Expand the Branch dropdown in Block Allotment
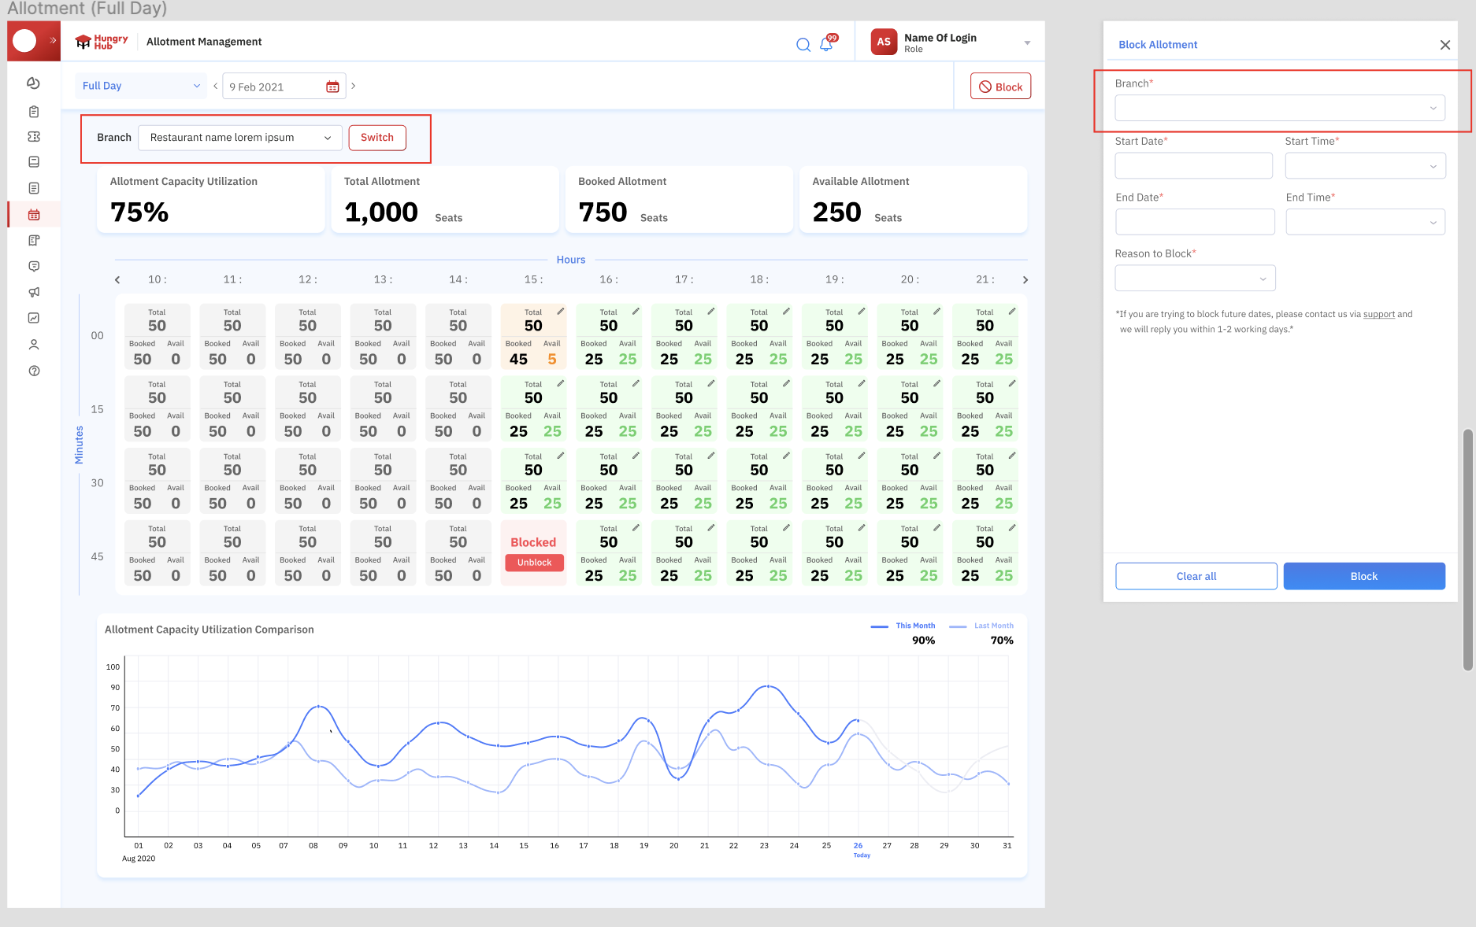Viewport: 1476px width, 927px height. click(x=1279, y=108)
